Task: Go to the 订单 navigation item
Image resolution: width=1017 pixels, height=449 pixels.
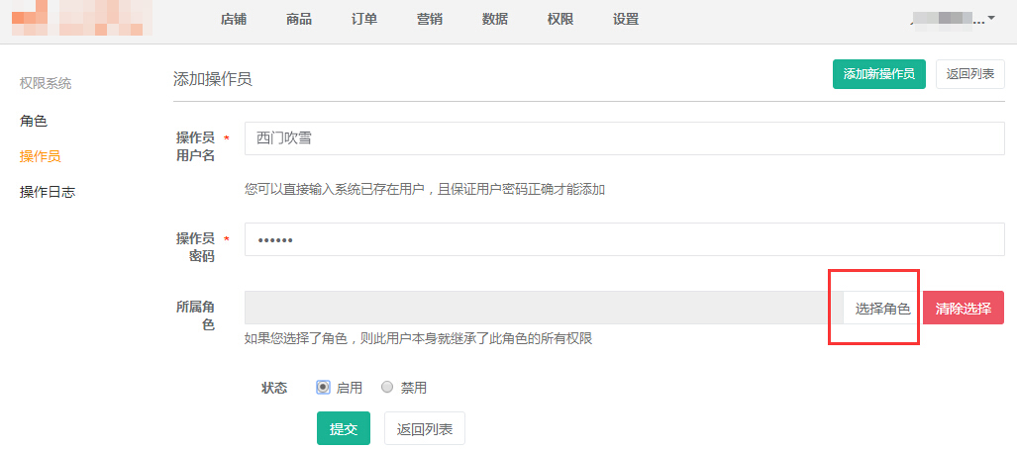Action: [364, 20]
